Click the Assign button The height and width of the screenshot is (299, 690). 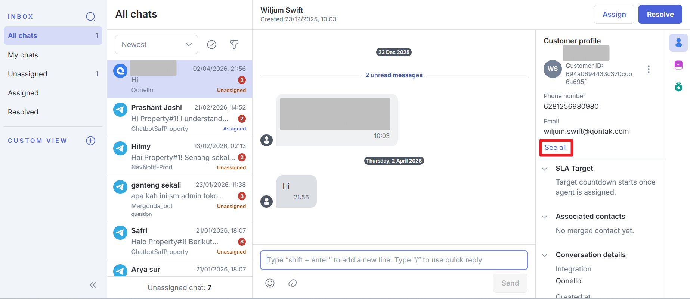pyautogui.click(x=614, y=15)
